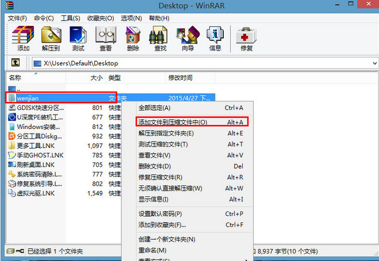Click the 删除 (Delete) toolbar icon
Image resolution: width=379 pixels, height=261 pixels.
point(133,39)
